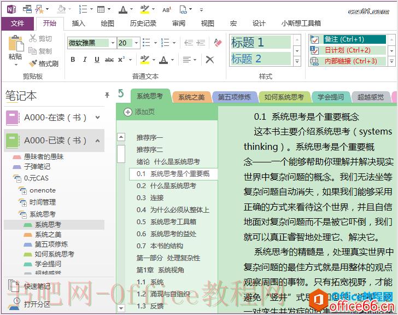Image resolution: width=398 pixels, height=315 pixels.
Task: Click the Cut scissors icon
Action: [32, 38]
